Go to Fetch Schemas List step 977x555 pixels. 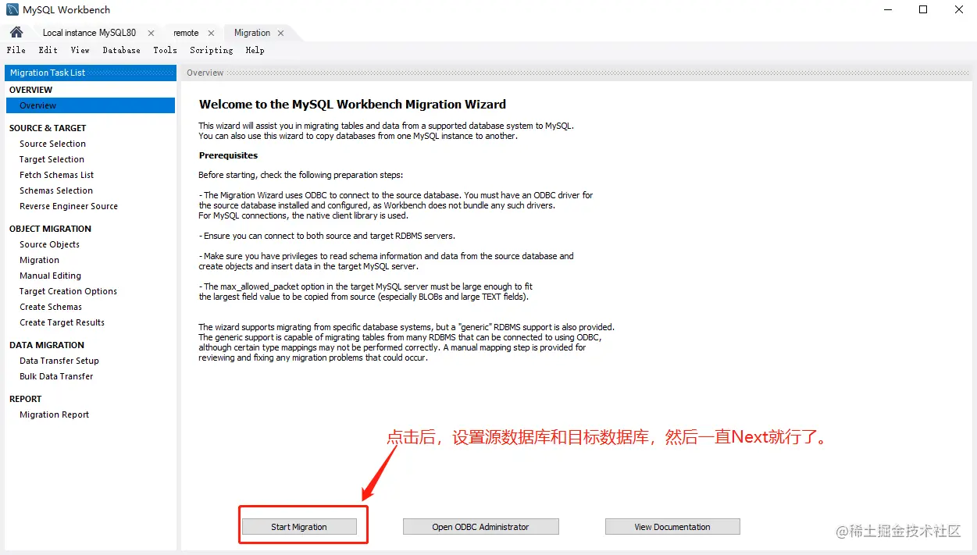[x=57, y=175]
